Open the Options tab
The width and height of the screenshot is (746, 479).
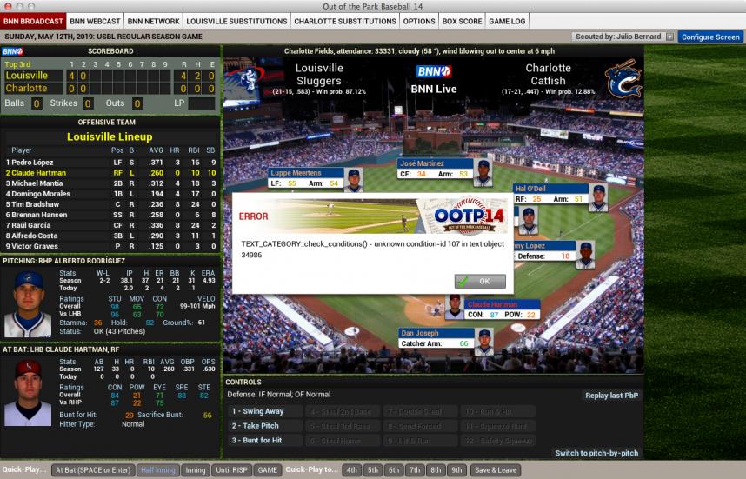[x=419, y=22]
